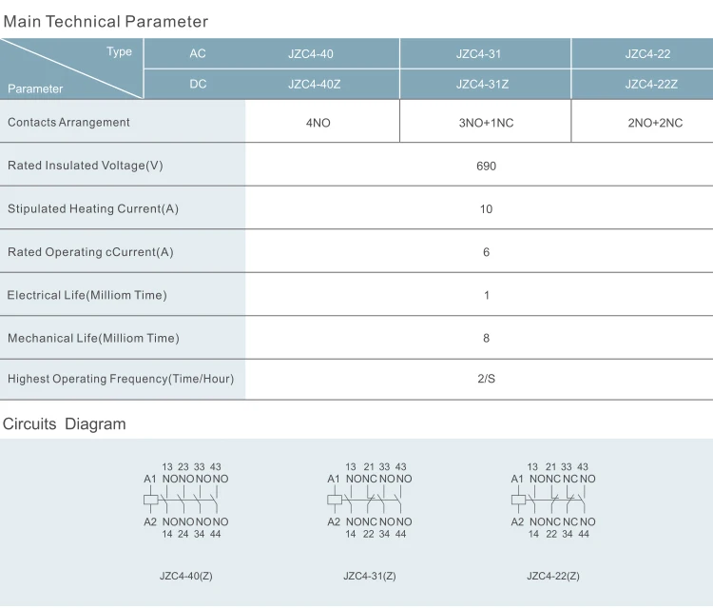Image resolution: width=713 pixels, height=609 pixels.
Task: Select the 'Circuits Diagram' heading
Action: 64,423
